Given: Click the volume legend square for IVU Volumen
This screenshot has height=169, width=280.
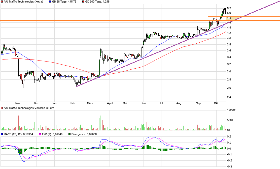Looking at the screenshot, I should (x=2, y=108).
